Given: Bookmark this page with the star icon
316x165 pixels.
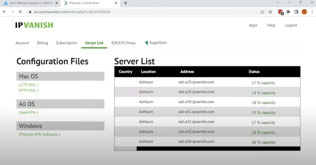Looking at the screenshot, I should pyautogui.click(x=270, y=12).
